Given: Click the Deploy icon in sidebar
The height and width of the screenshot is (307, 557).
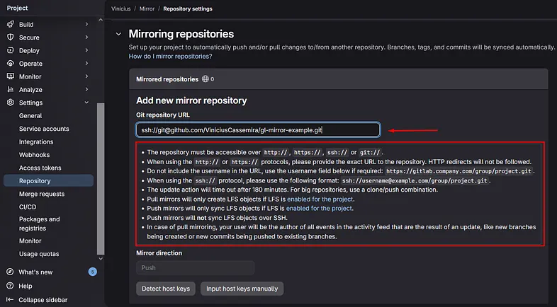Looking at the screenshot, I should (11, 50).
